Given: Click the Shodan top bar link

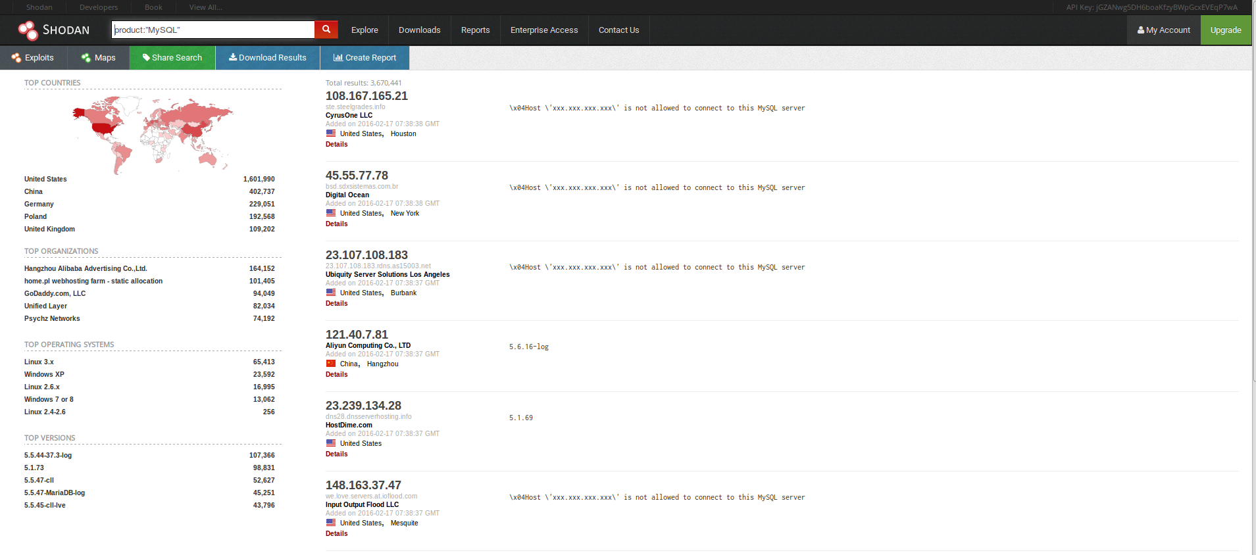Looking at the screenshot, I should pos(39,7).
